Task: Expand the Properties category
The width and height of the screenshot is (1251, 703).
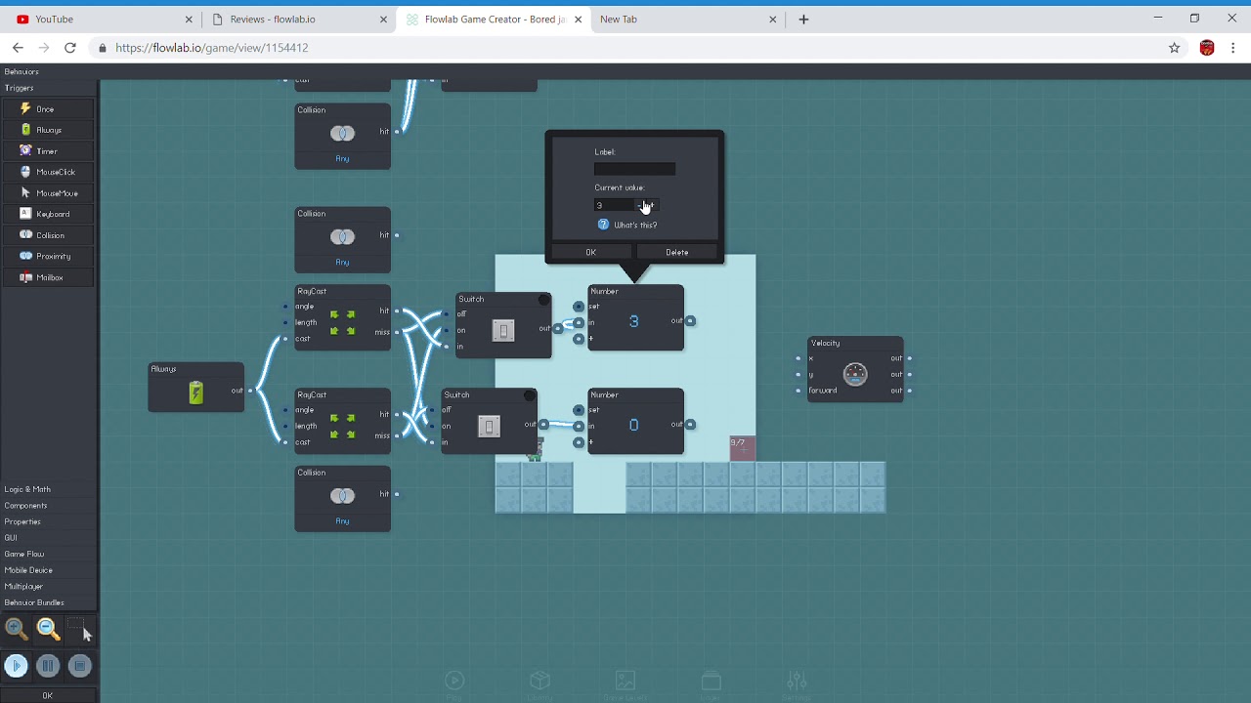Action: pos(22,521)
